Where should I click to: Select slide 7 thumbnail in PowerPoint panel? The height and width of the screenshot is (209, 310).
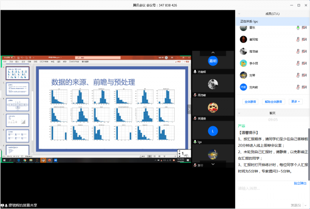[x=18, y=120]
